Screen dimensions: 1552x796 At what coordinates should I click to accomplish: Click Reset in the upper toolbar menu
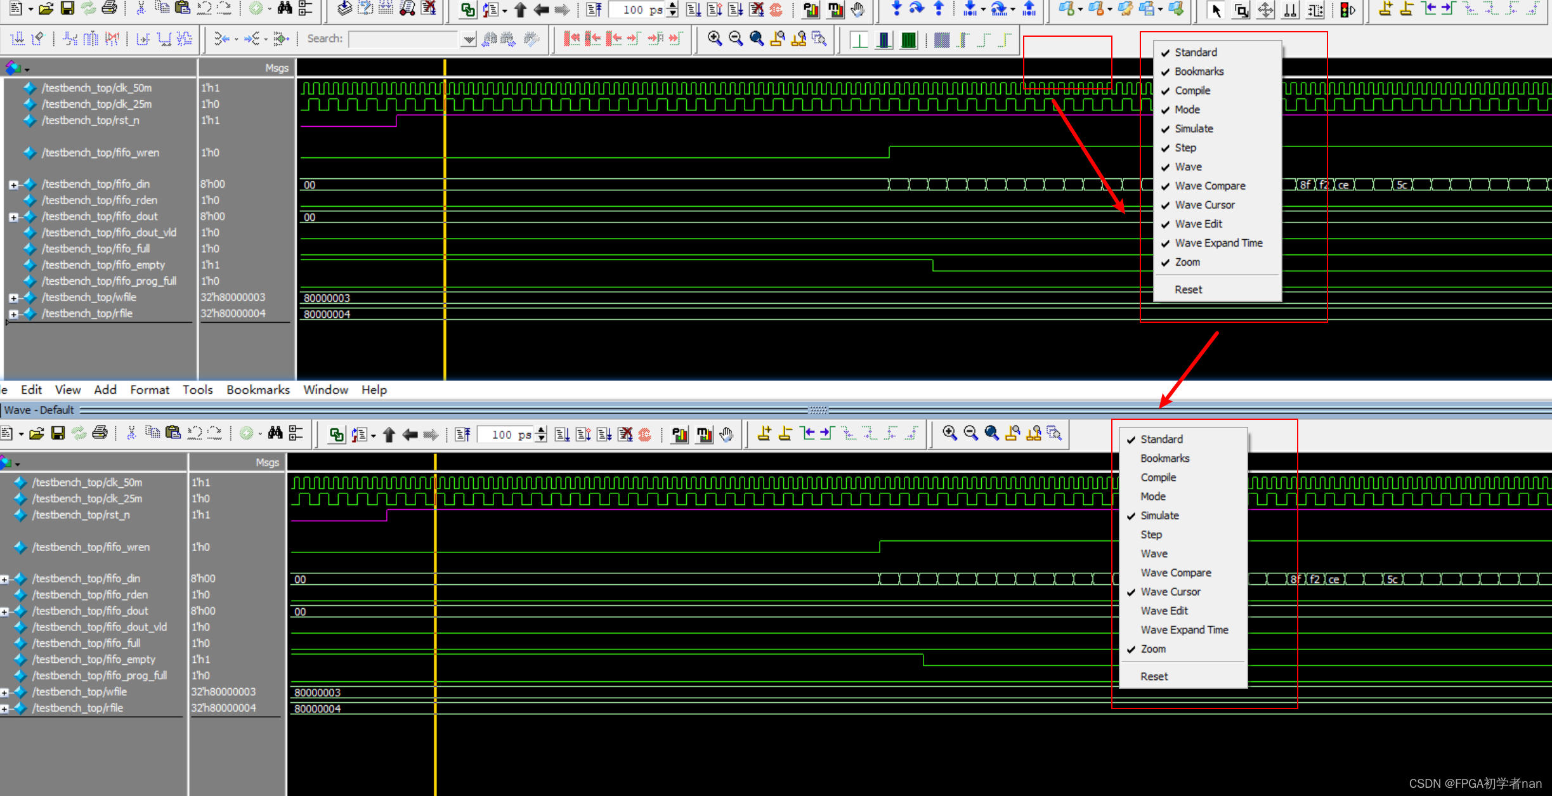click(1188, 290)
